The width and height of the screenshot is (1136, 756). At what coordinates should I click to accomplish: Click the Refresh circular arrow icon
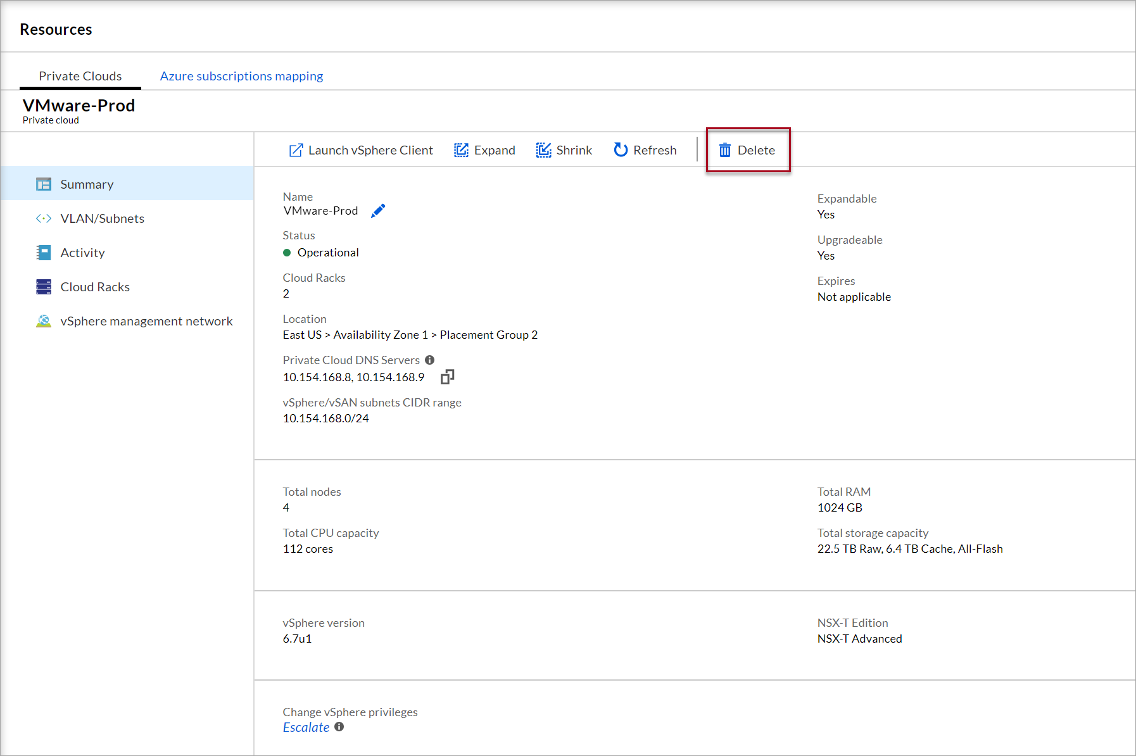click(x=621, y=150)
